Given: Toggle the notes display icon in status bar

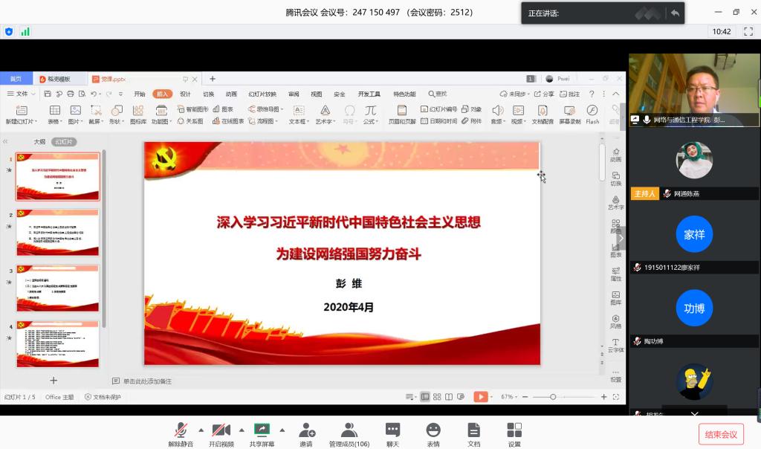Looking at the screenshot, I should click(410, 396).
